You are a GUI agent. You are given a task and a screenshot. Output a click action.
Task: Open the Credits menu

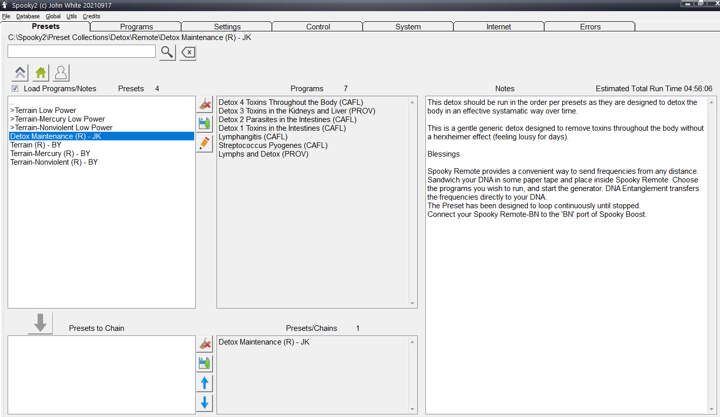(x=92, y=16)
